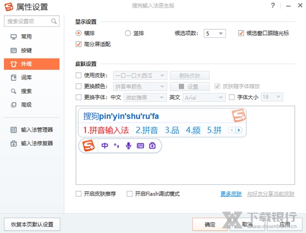Expand the 拼音串颜色 dropdown
Viewport: 306px width, 233px height.
tap(140, 86)
